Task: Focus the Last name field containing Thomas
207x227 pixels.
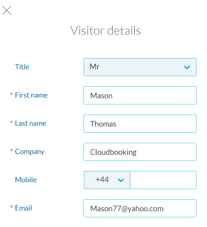Action: pos(140,124)
